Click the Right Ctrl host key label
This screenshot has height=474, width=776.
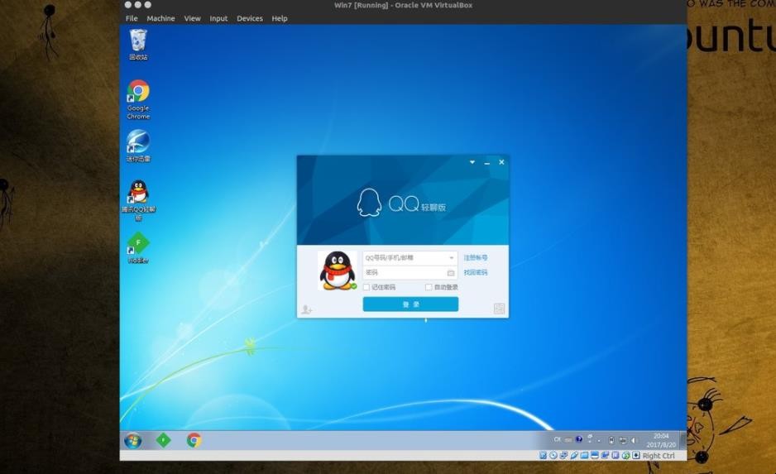659,456
